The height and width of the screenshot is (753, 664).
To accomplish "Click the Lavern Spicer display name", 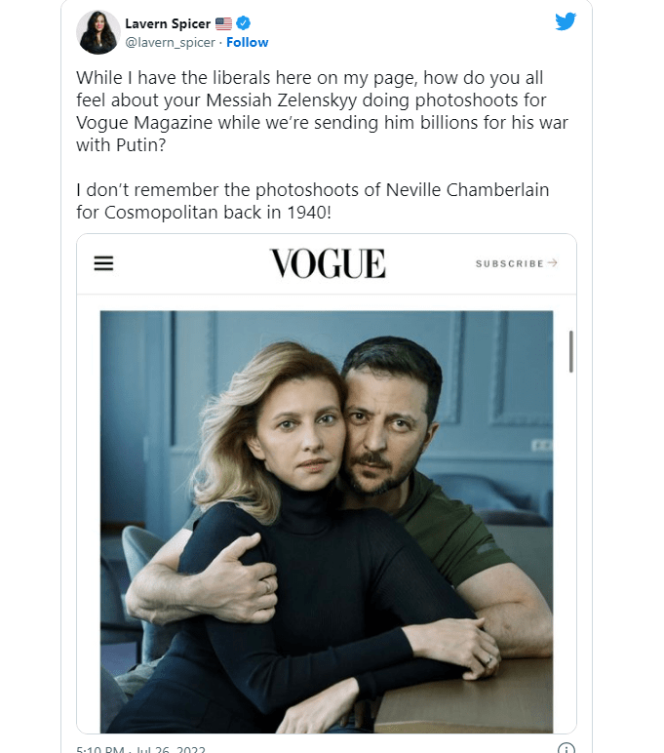I will 168,24.
